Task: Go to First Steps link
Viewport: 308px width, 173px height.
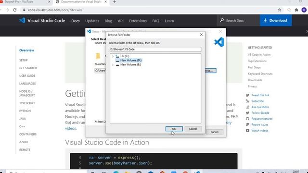Action: point(254,67)
